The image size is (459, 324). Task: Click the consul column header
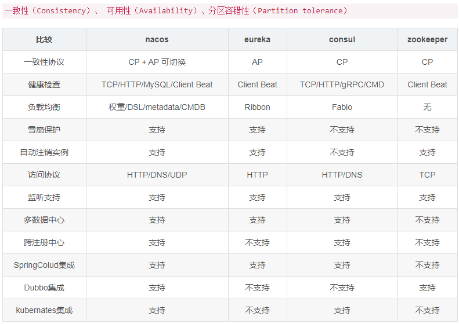point(342,39)
